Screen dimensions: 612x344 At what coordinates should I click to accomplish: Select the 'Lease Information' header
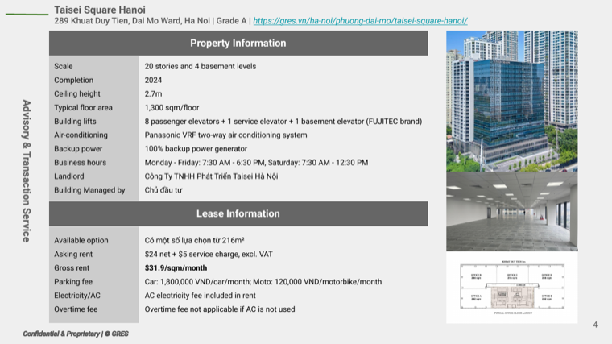(x=238, y=213)
